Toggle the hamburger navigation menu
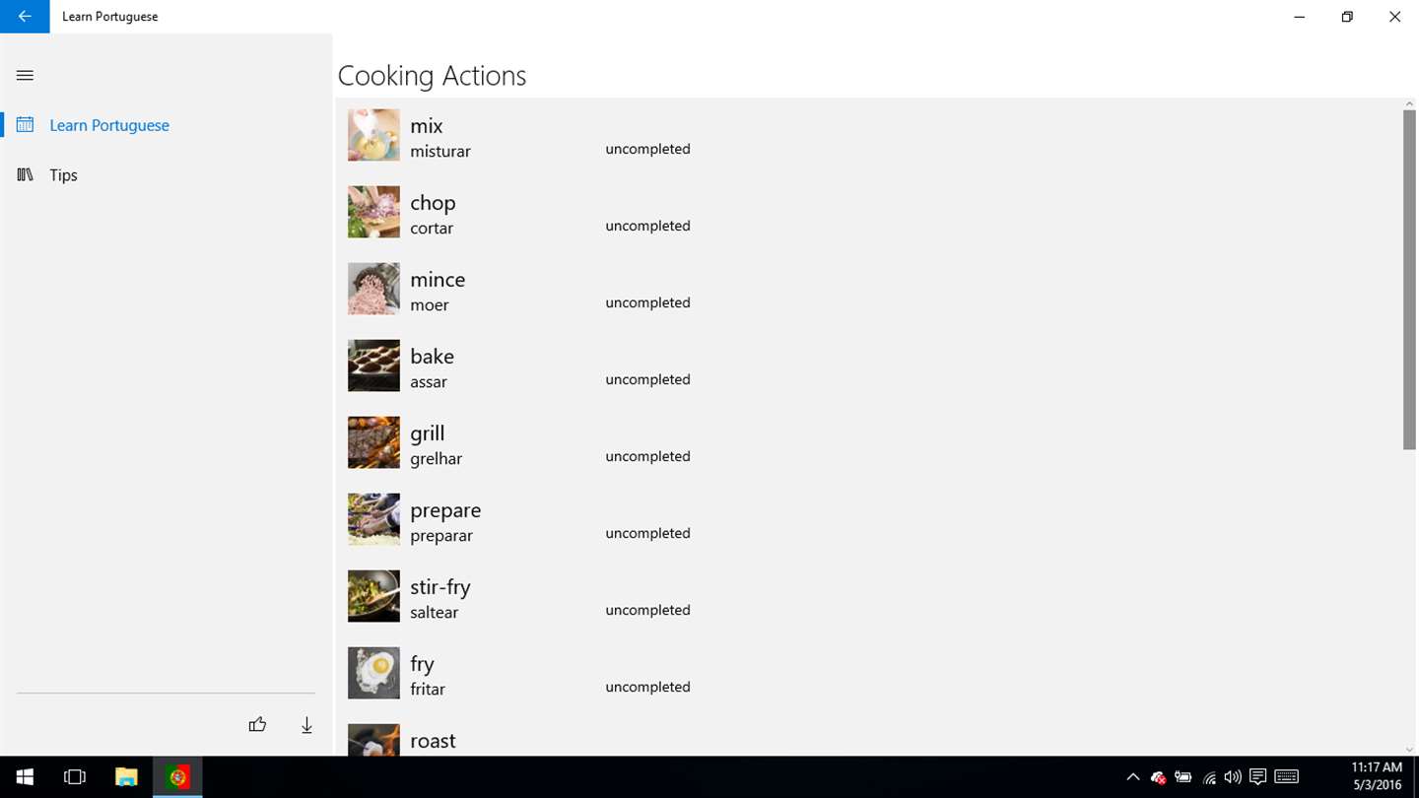 (x=25, y=76)
